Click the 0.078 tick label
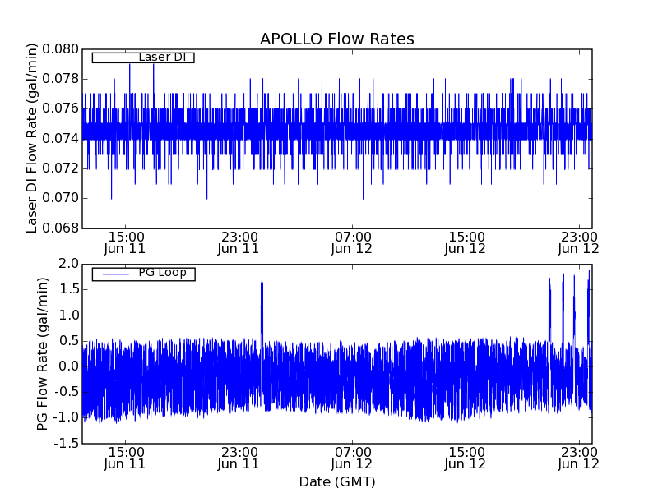658x493 pixels. tap(60, 79)
